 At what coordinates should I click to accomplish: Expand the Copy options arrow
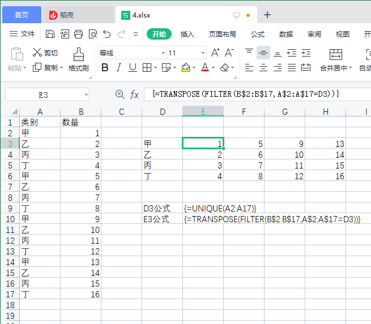click(x=62, y=68)
